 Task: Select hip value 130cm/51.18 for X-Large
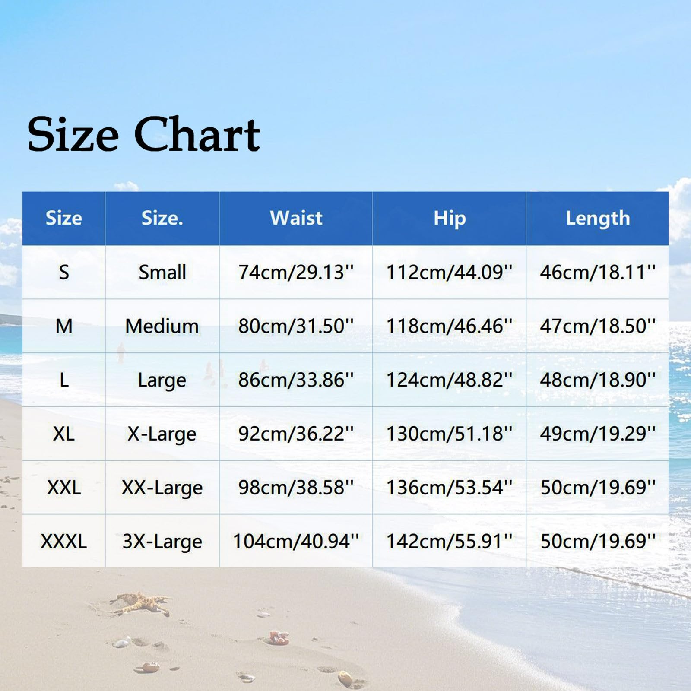[449, 434]
